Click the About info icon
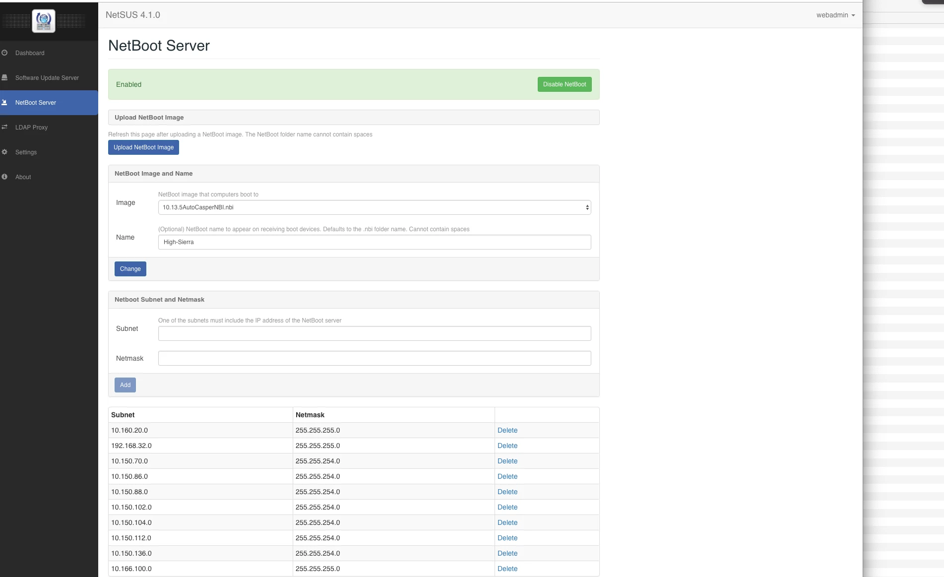Screen dimensions: 944x577 4,177
